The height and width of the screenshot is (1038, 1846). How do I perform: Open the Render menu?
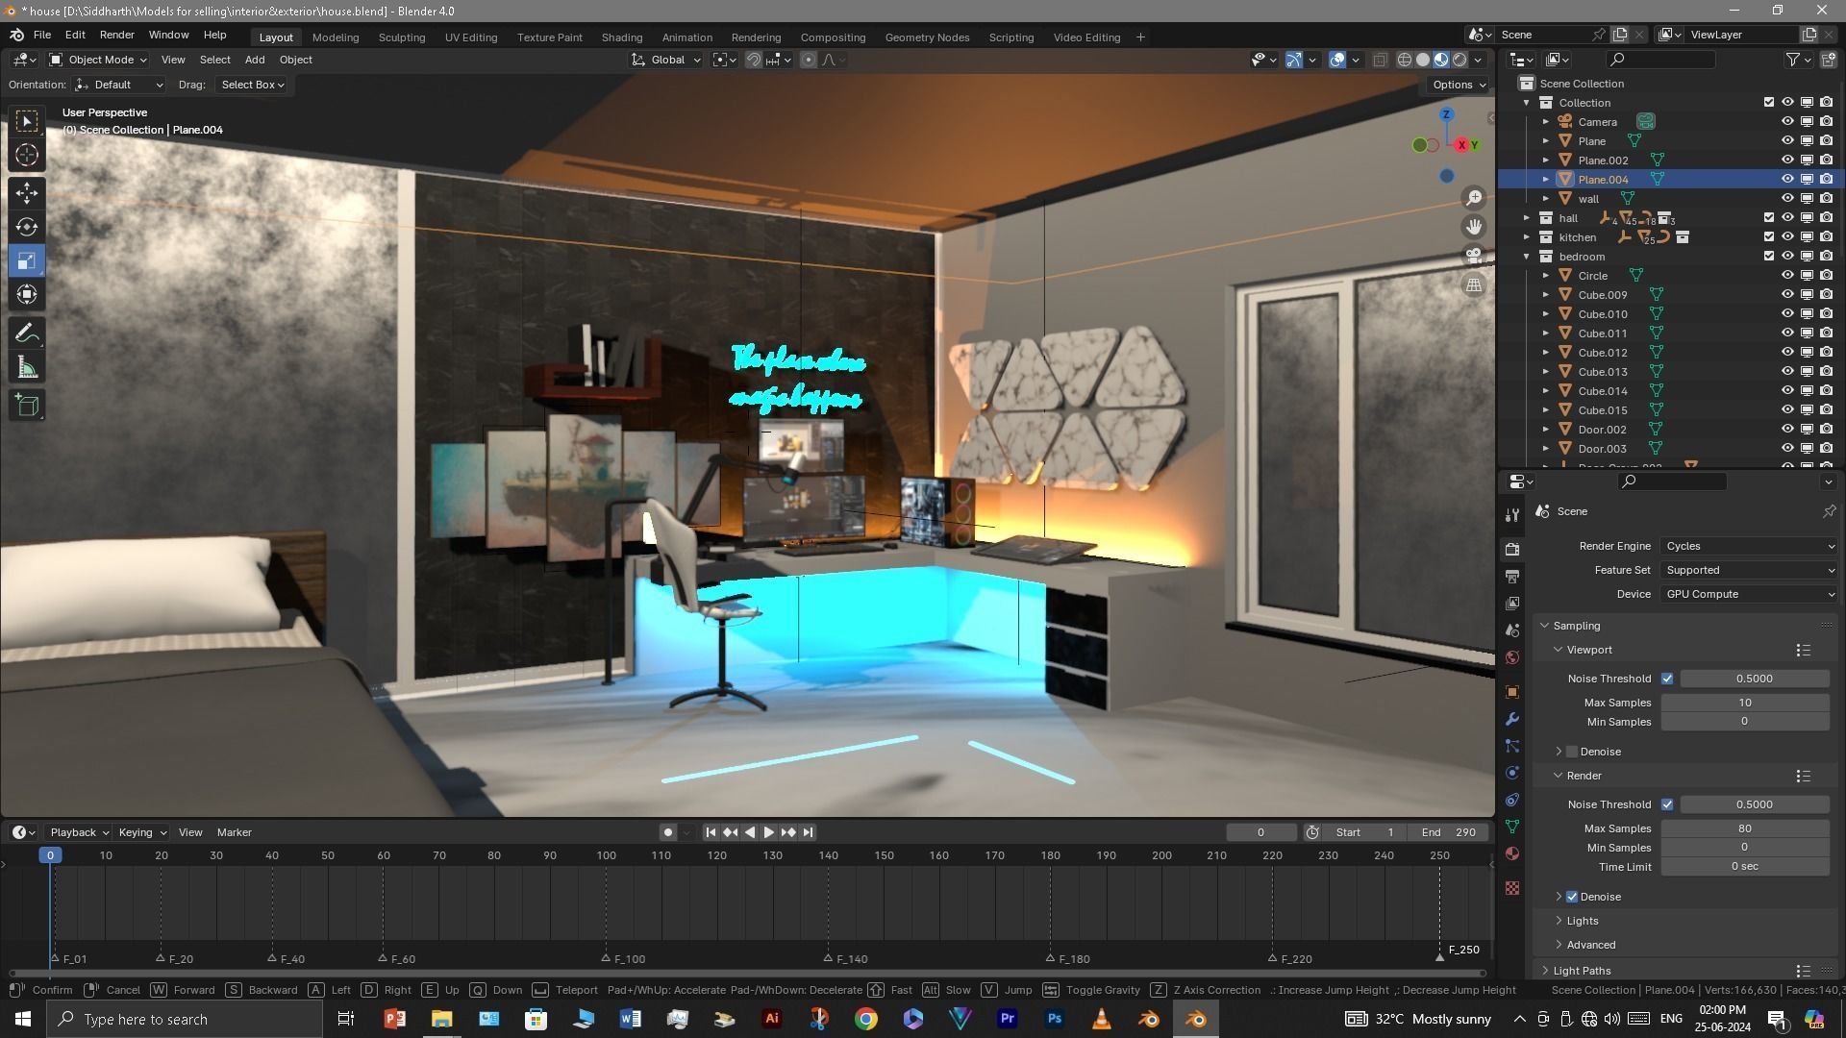tap(116, 35)
